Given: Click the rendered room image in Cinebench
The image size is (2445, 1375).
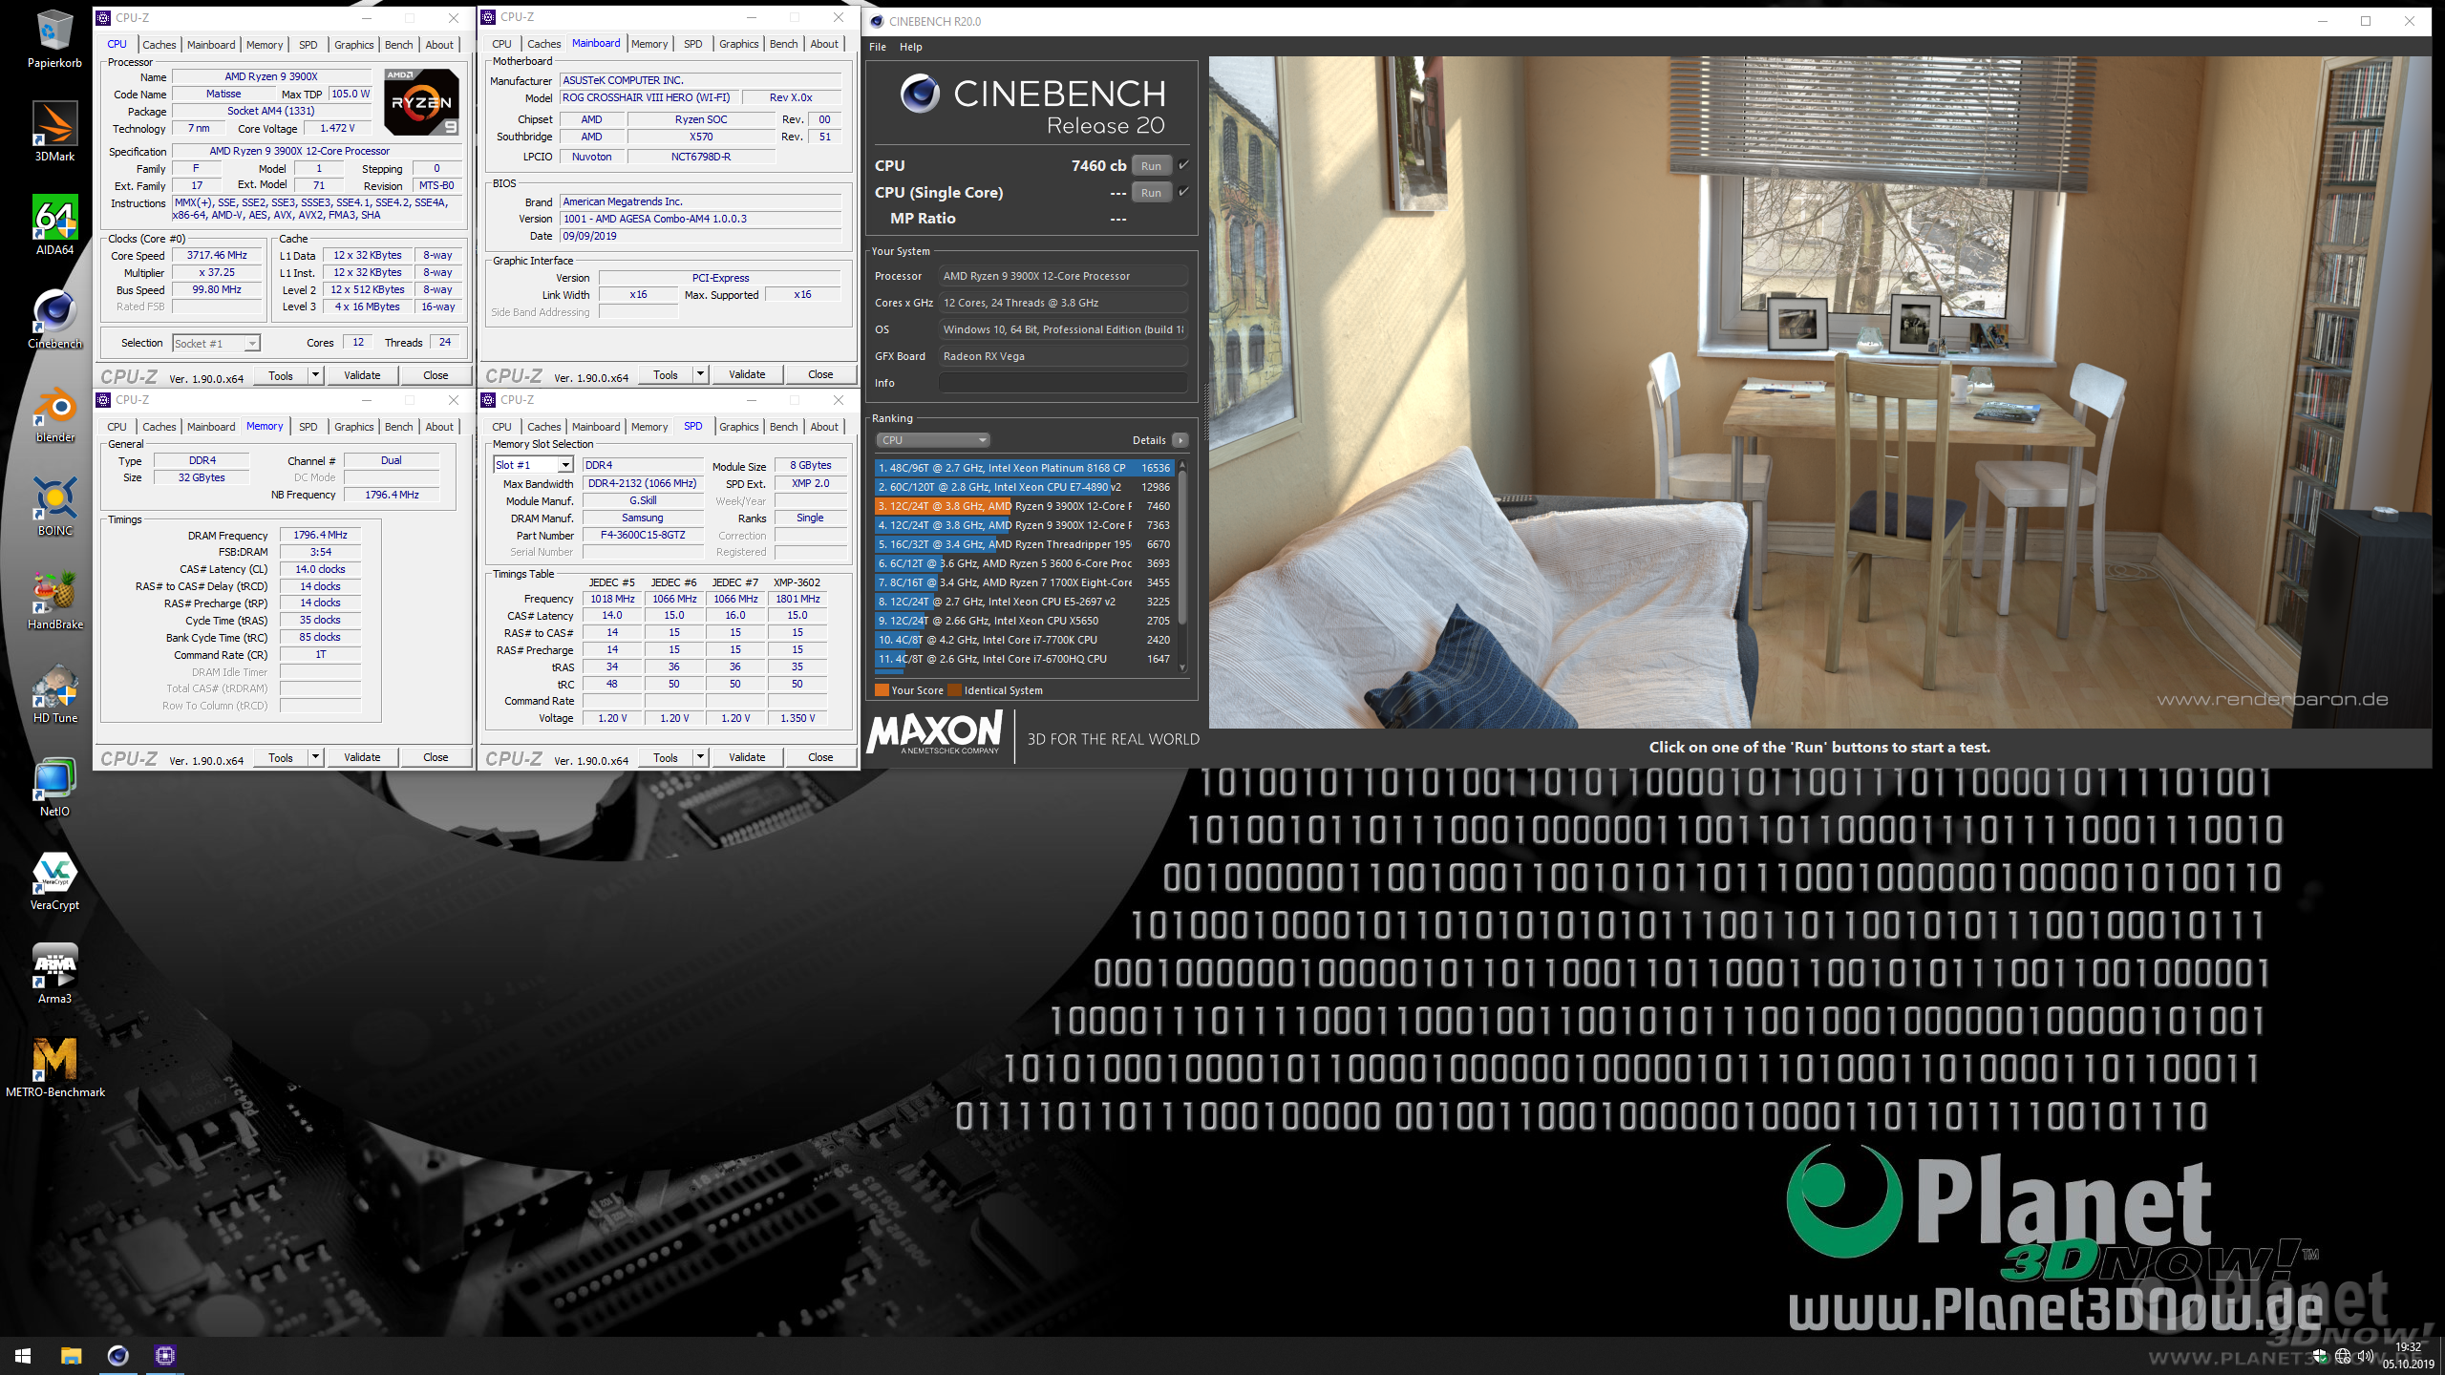Looking at the screenshot, I should [1819, 392].
